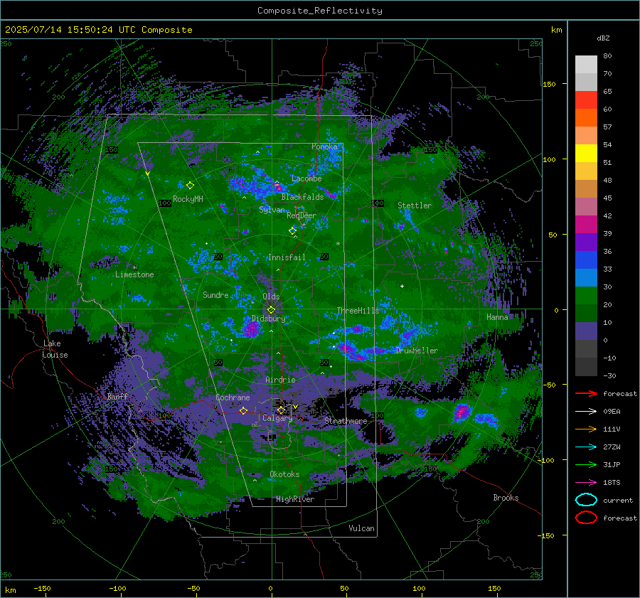Image resolution: width=640 pixels, height=598 pixels.
Task: Click the Hanna city label
Action: pos(497,317)
